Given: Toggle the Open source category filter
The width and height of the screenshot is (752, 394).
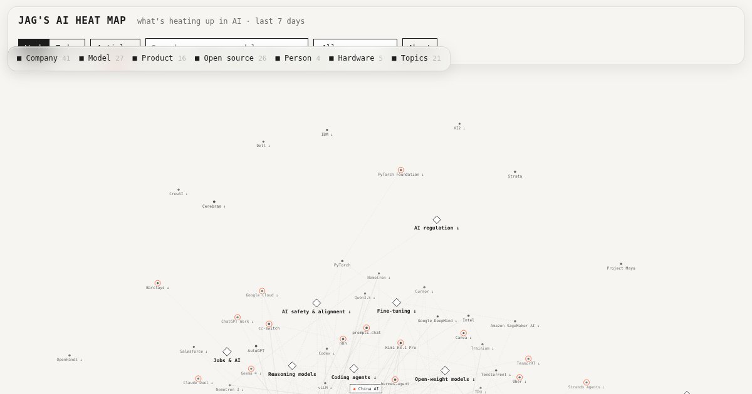Looking at the screenshot, I should pos(230,58).
